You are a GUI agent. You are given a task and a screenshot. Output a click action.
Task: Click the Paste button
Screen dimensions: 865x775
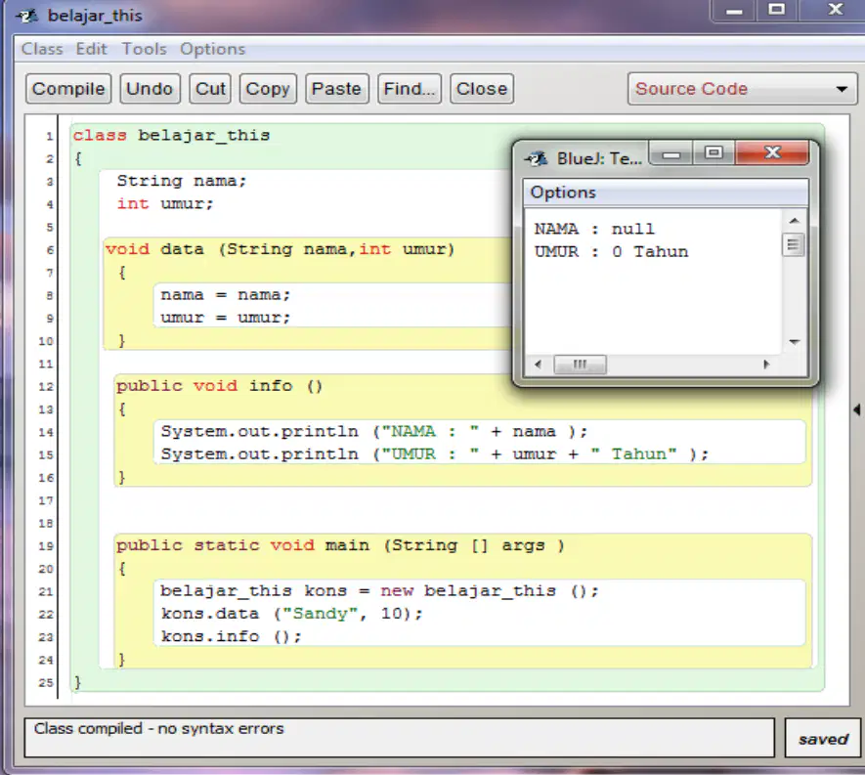(336, 89)
